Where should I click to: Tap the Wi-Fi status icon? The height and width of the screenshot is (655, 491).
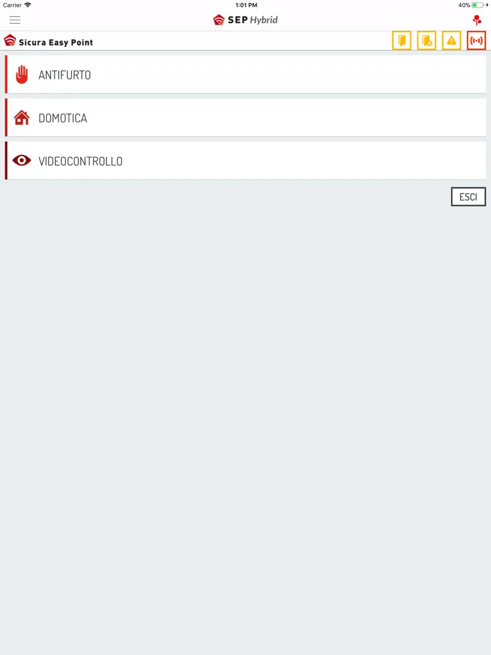[28, 5]
